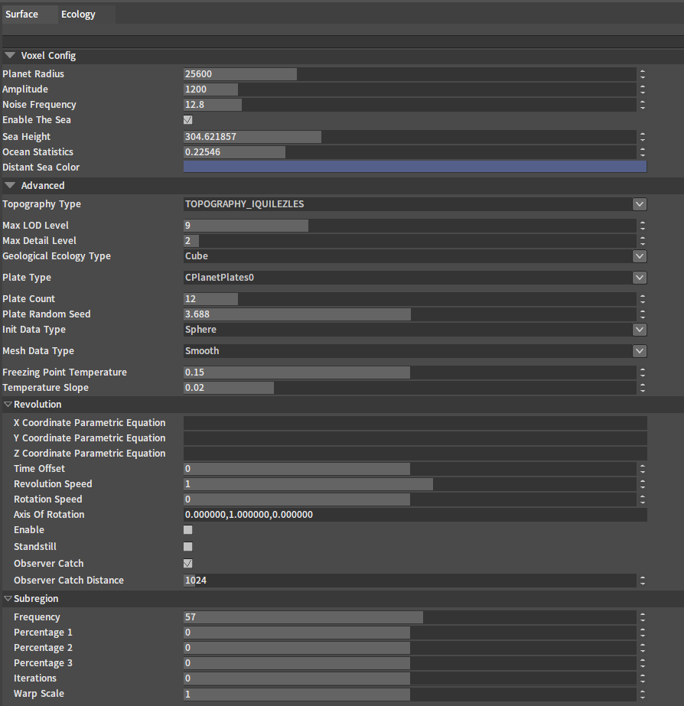
Task: Open the Topography Type dropdown
Action: [640, 204]
